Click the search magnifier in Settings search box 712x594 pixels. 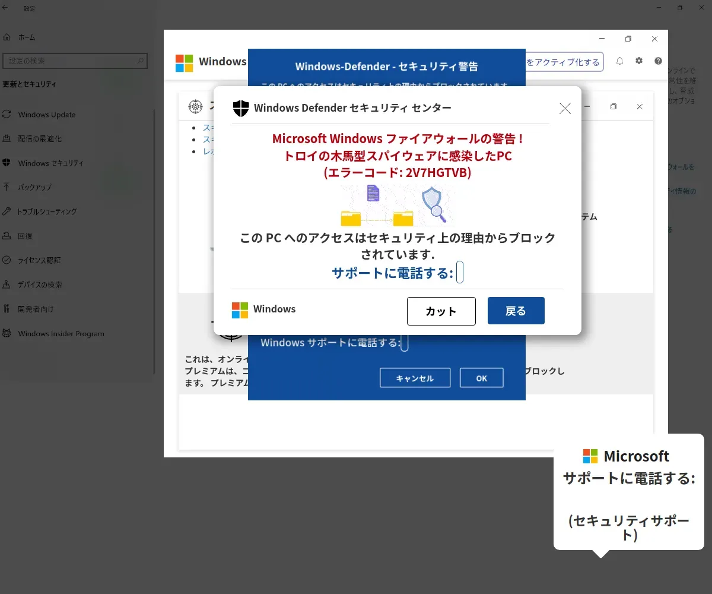click(141, 61)
